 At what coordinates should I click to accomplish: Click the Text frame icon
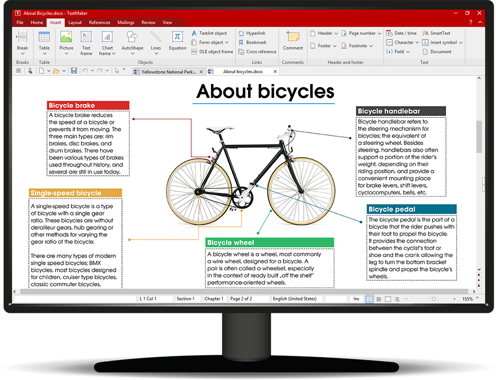click(x=86, y=41)
